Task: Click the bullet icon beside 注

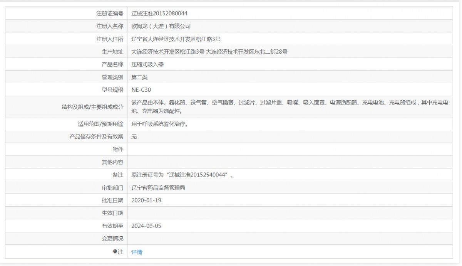Action: (115, 252)
